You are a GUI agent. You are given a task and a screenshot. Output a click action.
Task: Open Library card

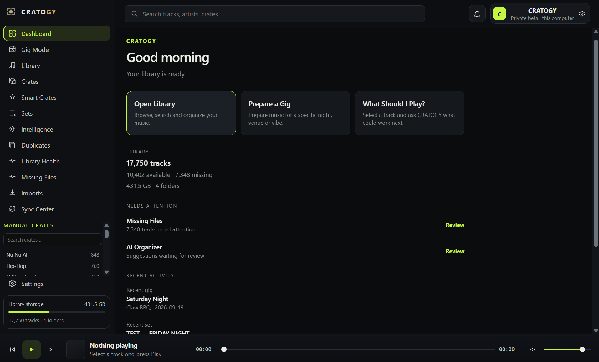click(181, 113)
